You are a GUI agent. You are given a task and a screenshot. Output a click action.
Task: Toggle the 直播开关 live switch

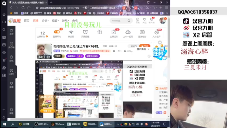[57, 32]
